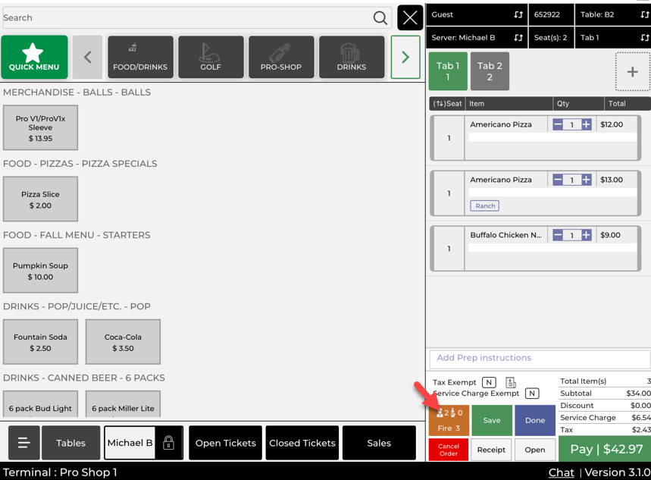
Task: Switch to Tab 2
Action: point(490,72)
